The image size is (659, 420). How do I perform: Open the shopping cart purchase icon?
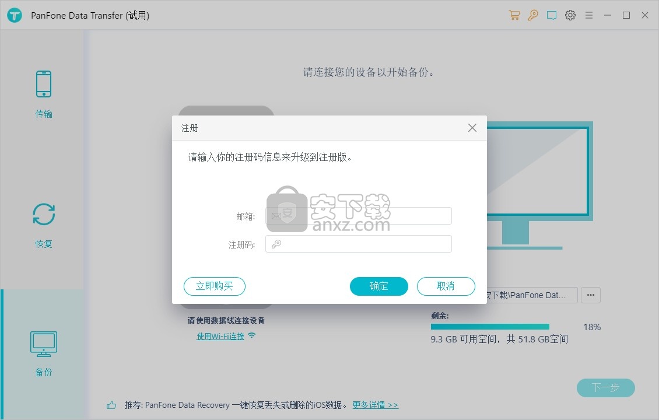point(514,15)
